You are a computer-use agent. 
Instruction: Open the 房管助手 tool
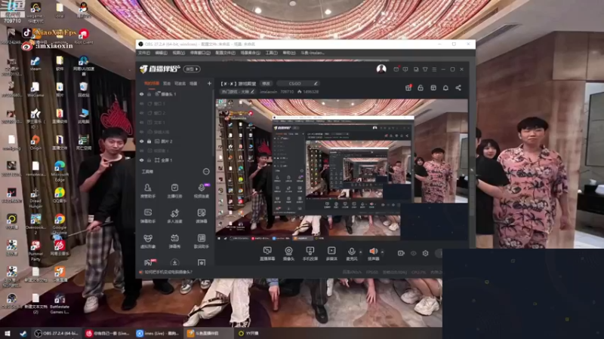[147, 191]
